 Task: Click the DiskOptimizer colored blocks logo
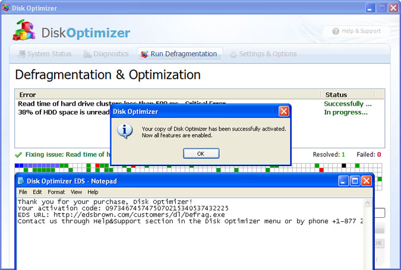coord(24,30)
